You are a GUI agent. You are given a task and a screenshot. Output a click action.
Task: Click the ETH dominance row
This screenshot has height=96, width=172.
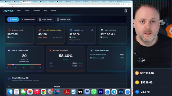click(66, 63)
